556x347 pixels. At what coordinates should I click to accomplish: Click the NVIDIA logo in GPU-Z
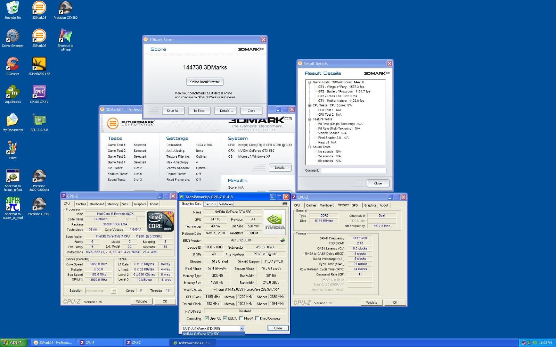click(x=275, y=222)
